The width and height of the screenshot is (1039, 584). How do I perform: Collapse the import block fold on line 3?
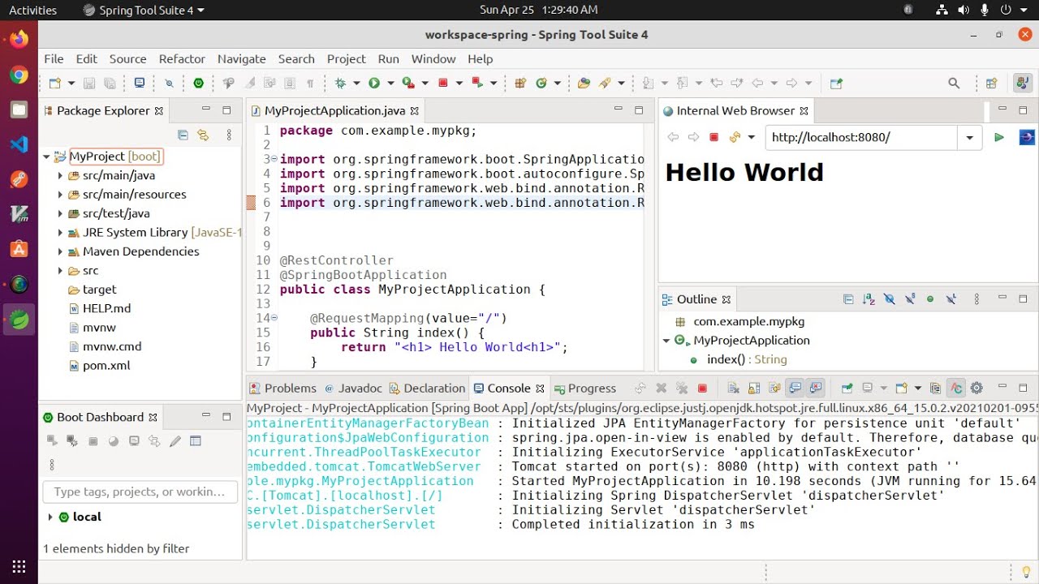274,159
